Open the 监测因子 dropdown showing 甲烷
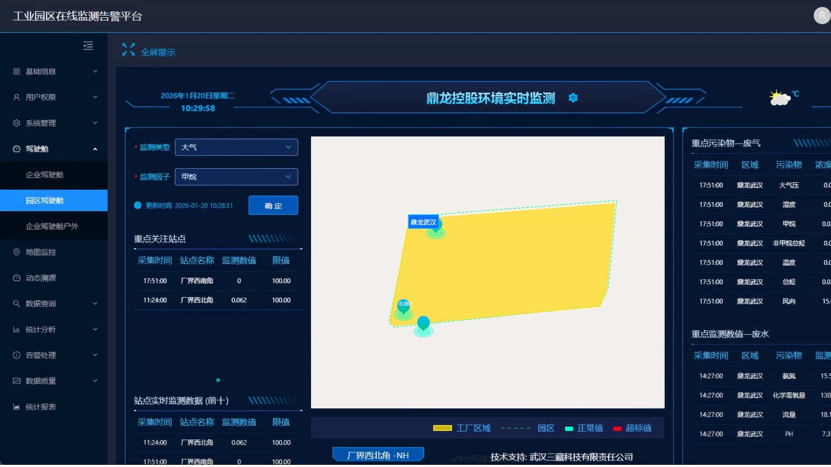Screen dimensions: 831x467 click(236, 177)
